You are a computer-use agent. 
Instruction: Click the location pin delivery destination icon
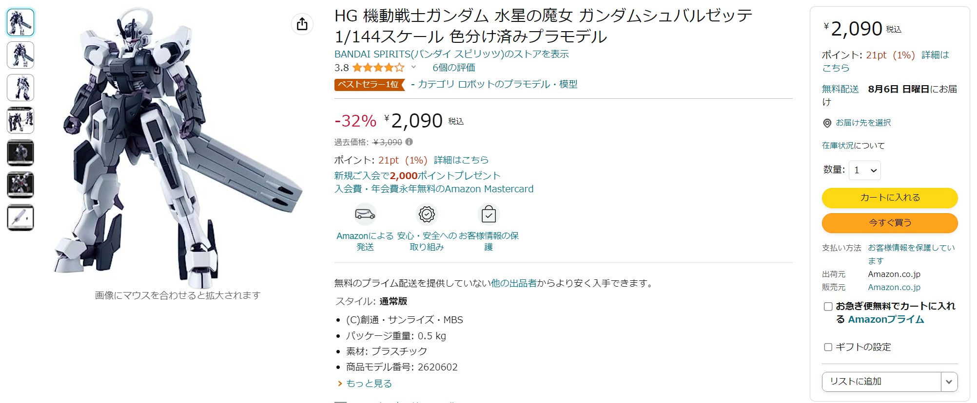pos(827,123)
